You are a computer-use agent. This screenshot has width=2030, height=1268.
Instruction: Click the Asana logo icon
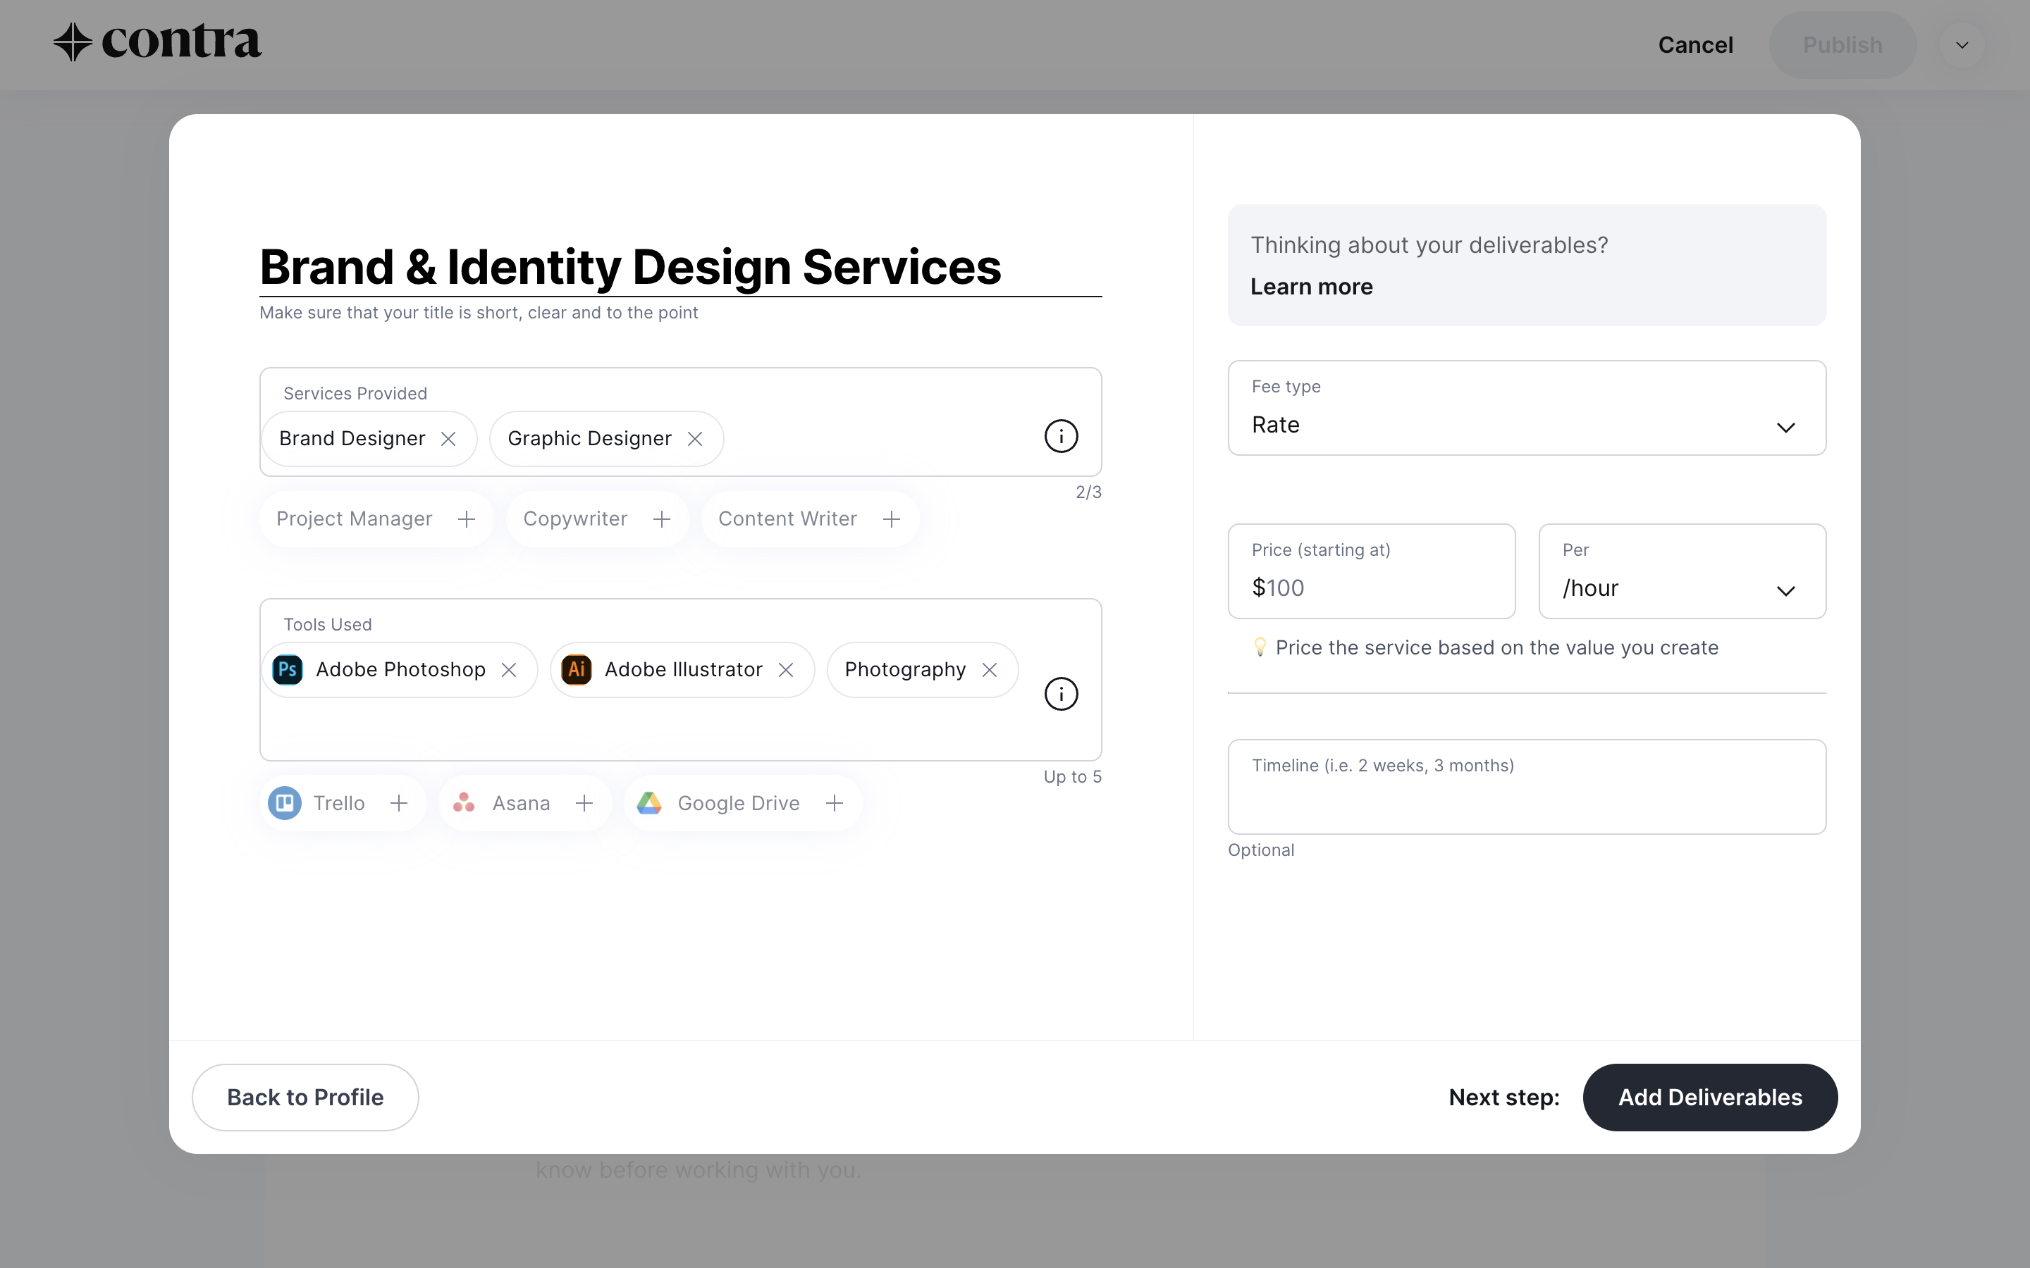pyautogui.click(x=464, y=803)
